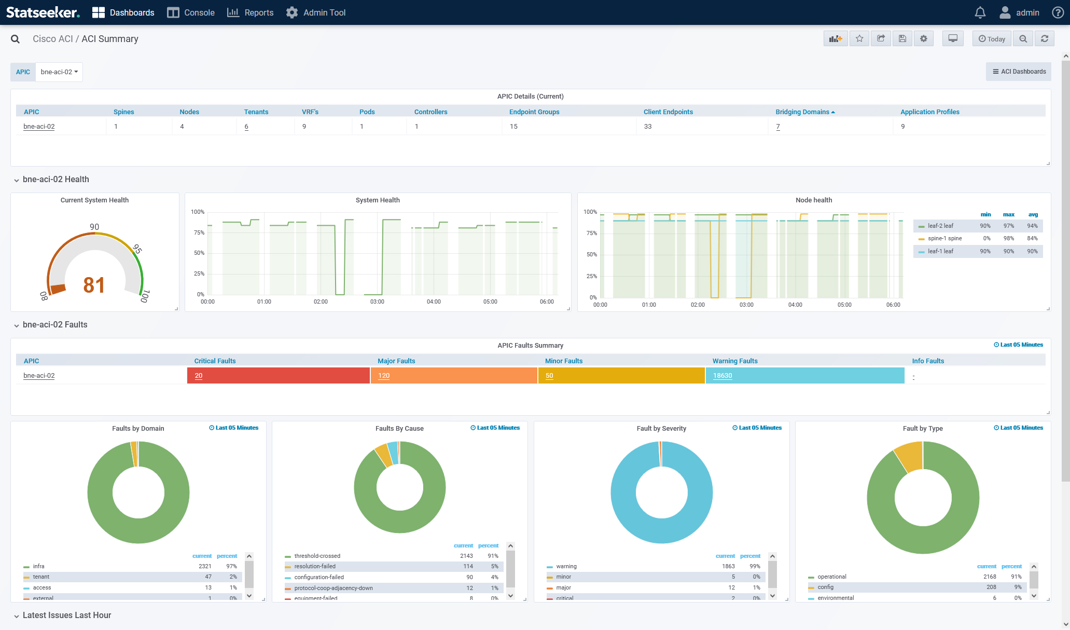This screenshot has height=630, width=1070.
Task: Toggle operational series in Fault by Type legend
Action: pos(831,577)
